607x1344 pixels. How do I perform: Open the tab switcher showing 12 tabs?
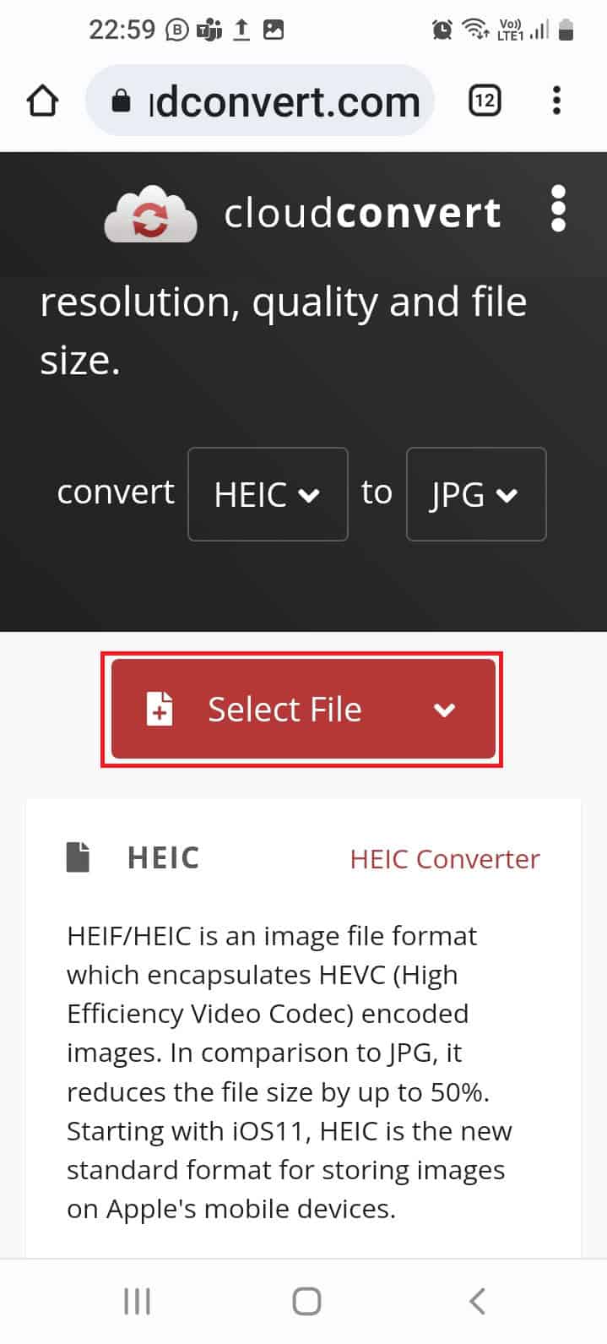485,100
